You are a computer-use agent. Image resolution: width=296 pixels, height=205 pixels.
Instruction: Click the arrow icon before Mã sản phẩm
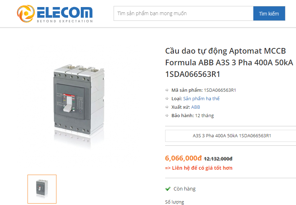[x=166, y=90]
